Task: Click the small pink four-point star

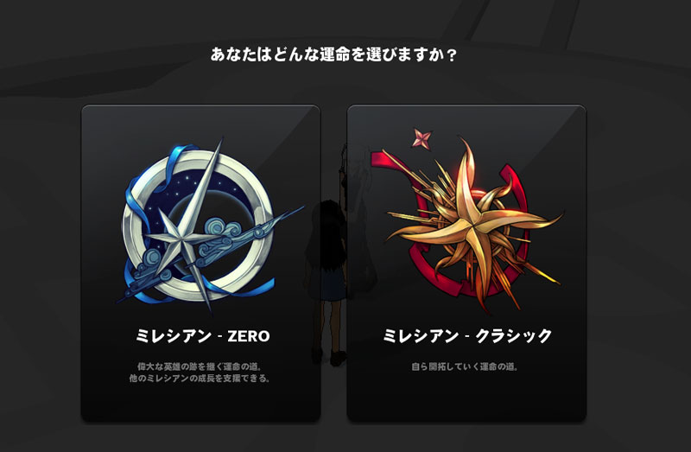Action: pyautogui.click(x=422, y=138)
